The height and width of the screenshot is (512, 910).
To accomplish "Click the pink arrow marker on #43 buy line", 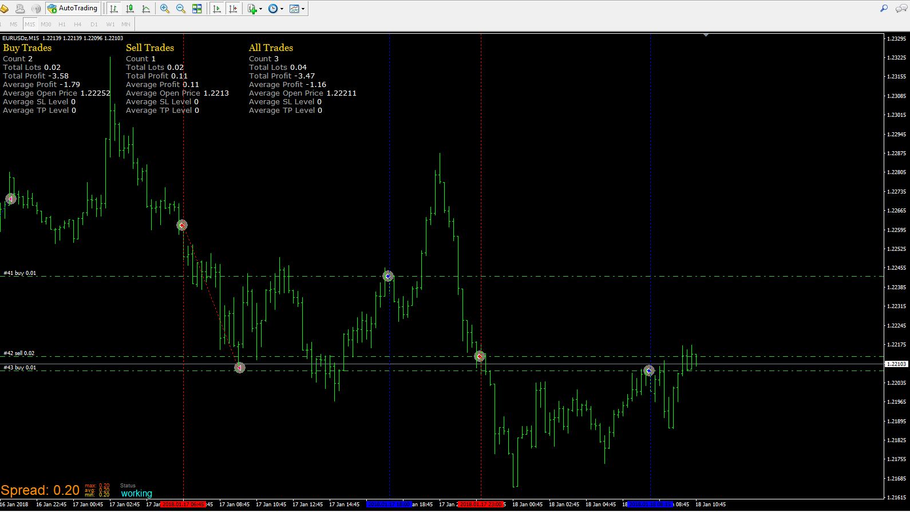I will tap(240, 368).
